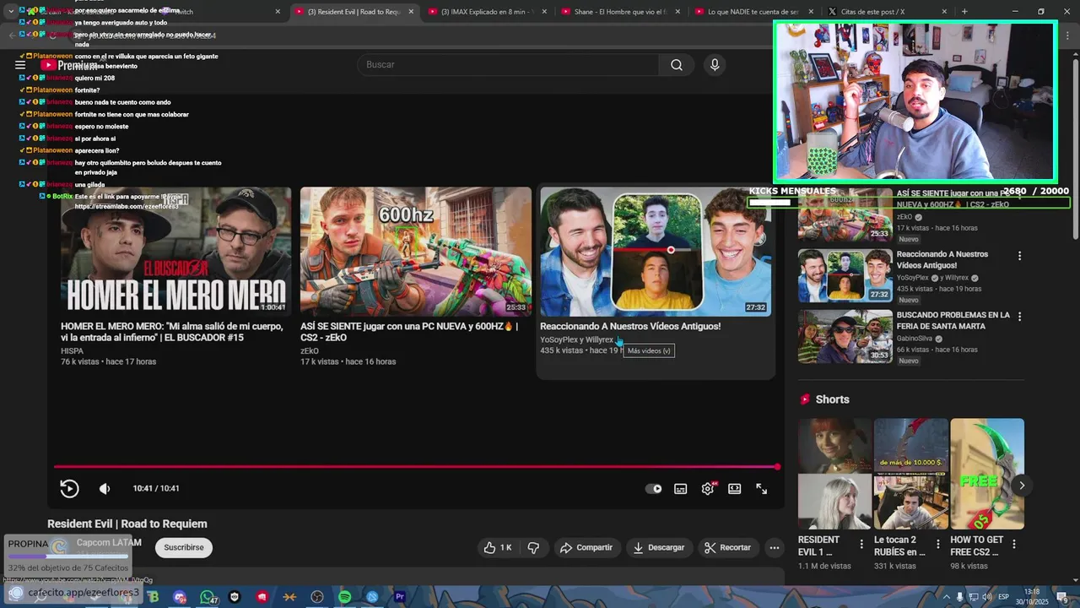The width and height of the screenshot is (1080, 608).
Task: Open sidebar Reaccionando A Nuestros Vídeos Antiguos thumbnail
Action: (x=845, y=275)
